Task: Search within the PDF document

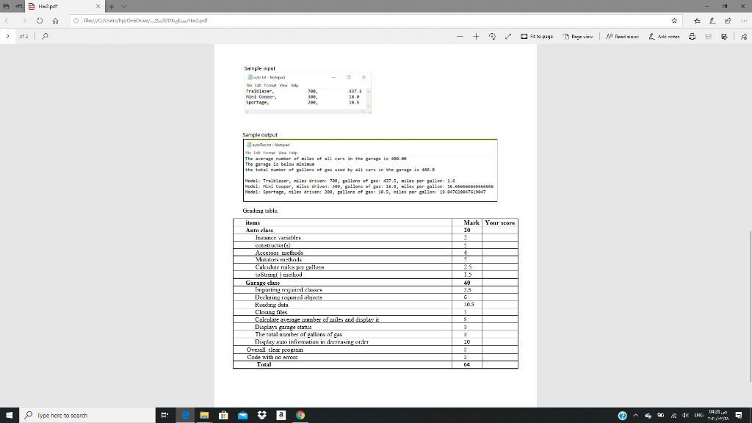Action: coord(45,36)
